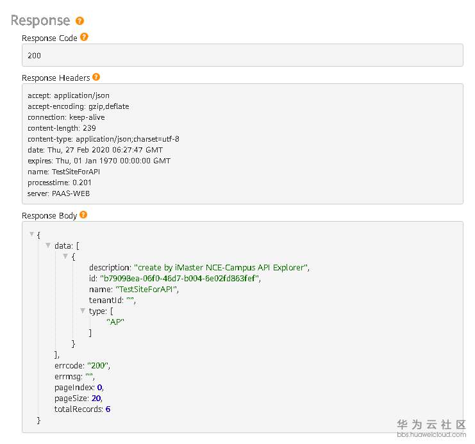Viewport: 475px width, 444px height.
Task: Click the help icon next to Response Code
Action: pos(84,37)
